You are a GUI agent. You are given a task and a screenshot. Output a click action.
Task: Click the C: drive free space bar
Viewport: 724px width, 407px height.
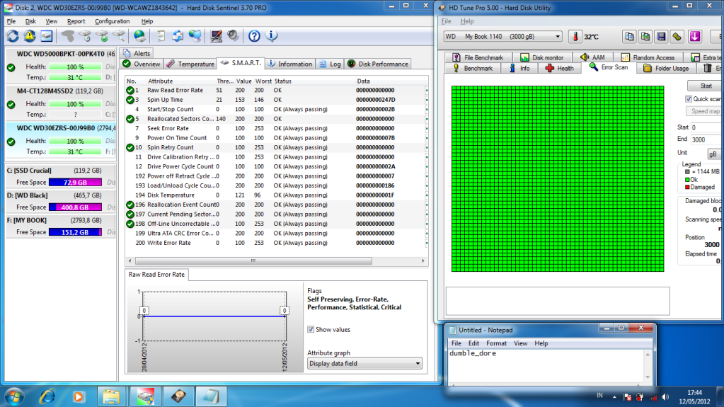pos(75,182)
